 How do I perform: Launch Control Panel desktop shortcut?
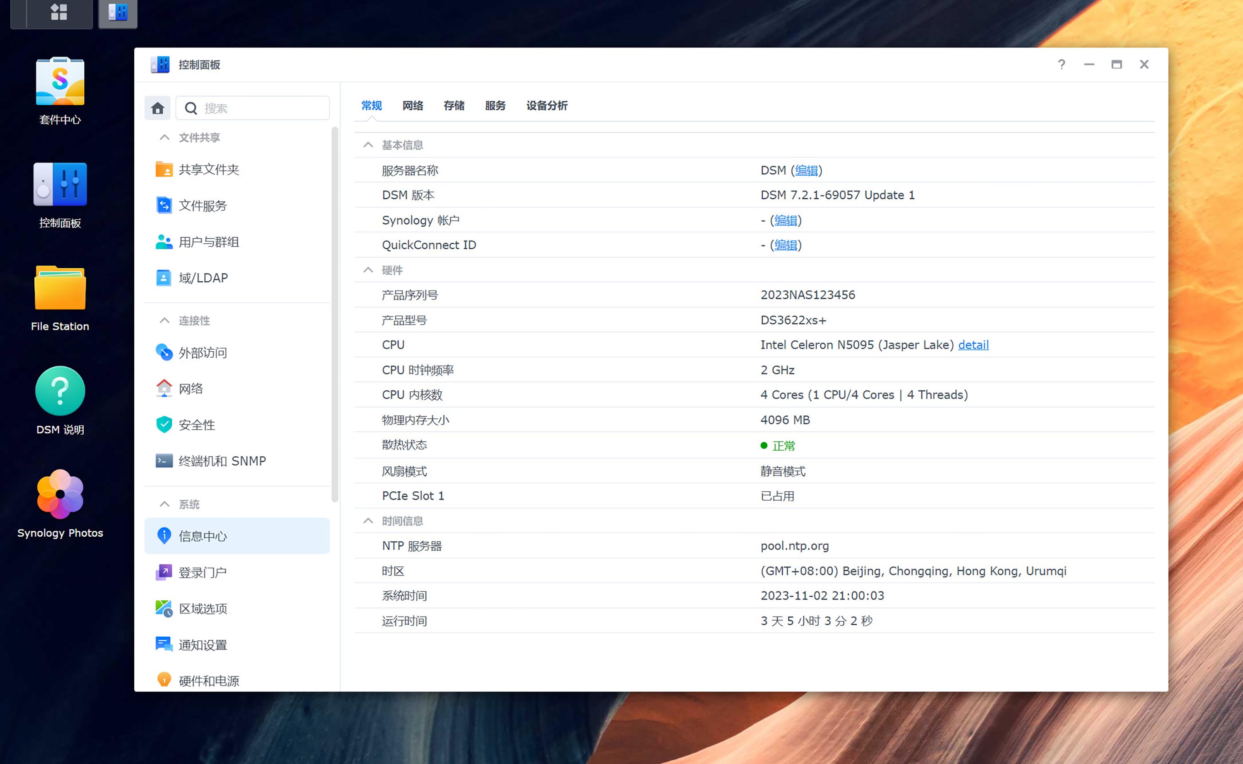60,195
